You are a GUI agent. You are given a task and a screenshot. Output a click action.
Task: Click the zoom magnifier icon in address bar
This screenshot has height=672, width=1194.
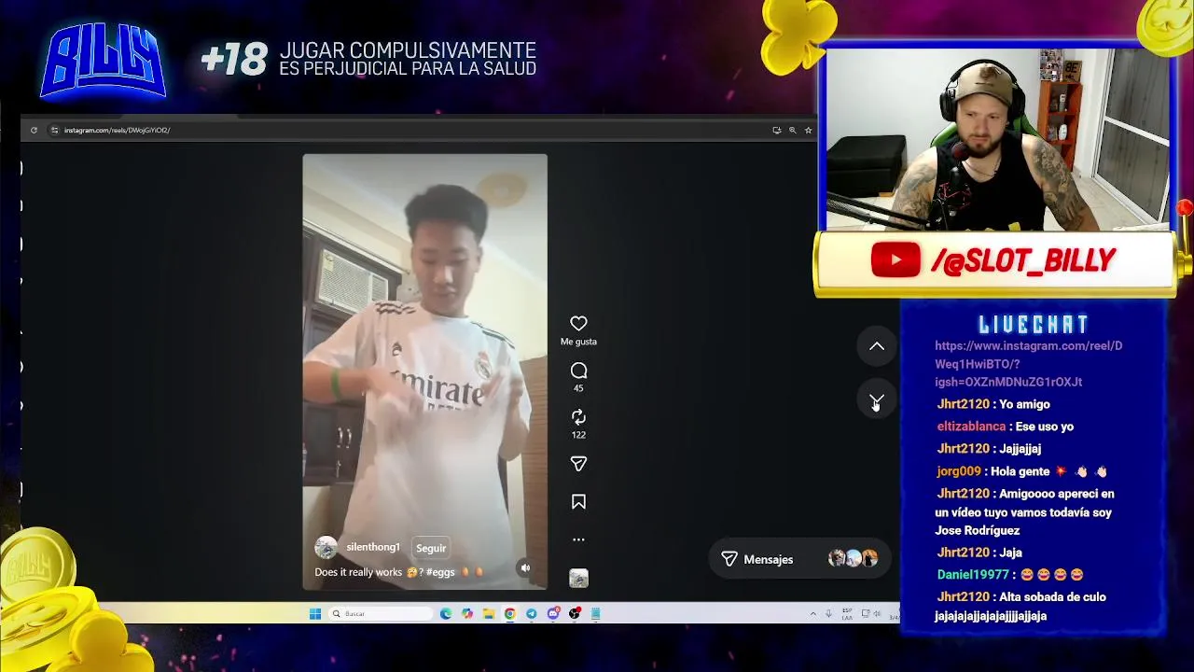[792, 130]
